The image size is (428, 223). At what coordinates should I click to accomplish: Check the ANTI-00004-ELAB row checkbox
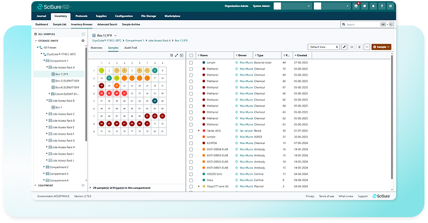(x=191, y=149)
